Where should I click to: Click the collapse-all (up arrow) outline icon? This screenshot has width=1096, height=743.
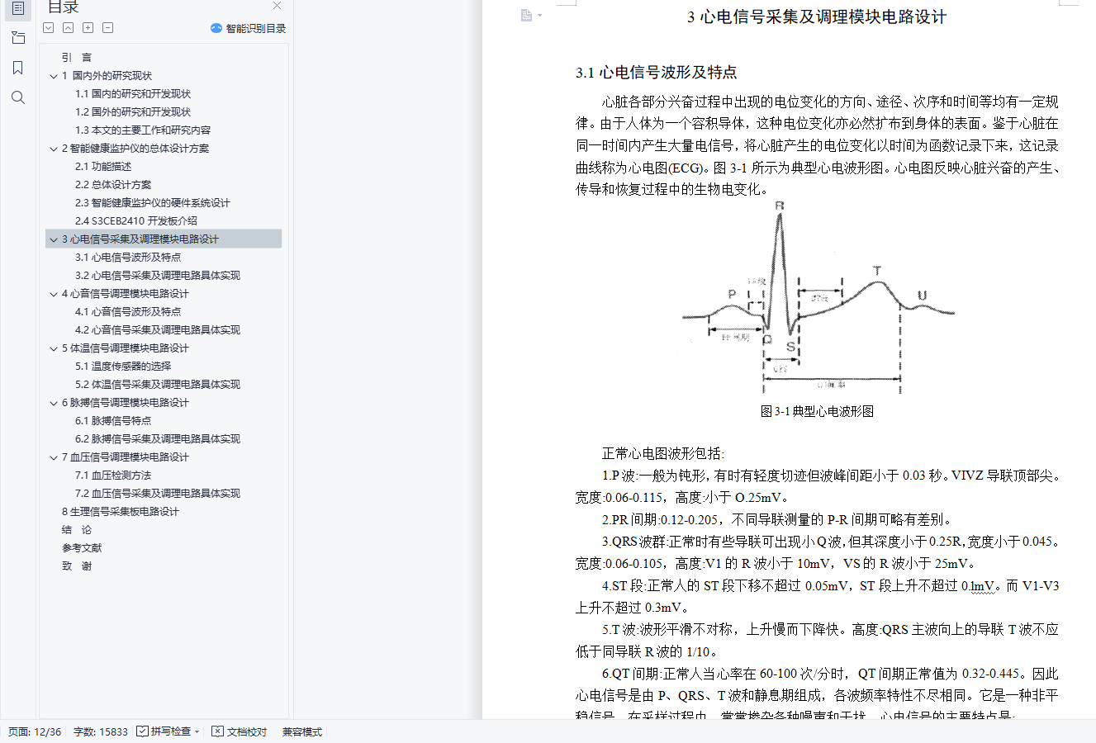pyautogui.click(x=69, y=28)
